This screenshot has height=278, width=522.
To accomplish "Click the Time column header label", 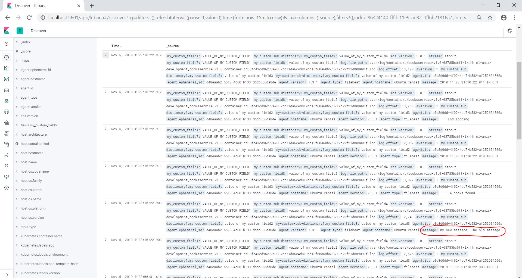I will click(115, 46).
